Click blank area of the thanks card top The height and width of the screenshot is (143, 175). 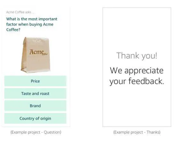137,28
